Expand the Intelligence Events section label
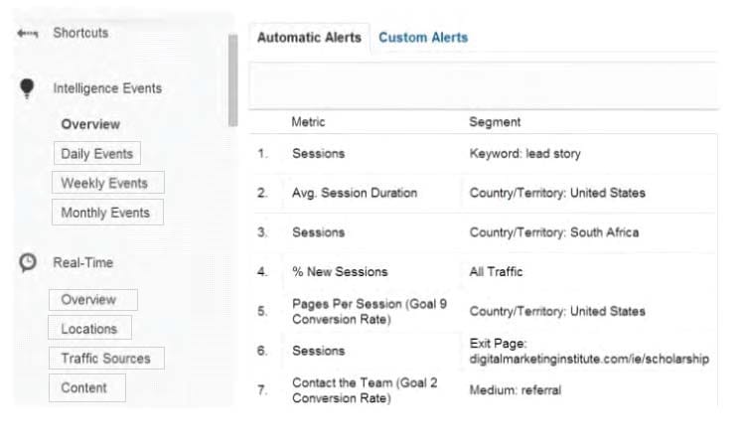742x446 pixels. 107,88
